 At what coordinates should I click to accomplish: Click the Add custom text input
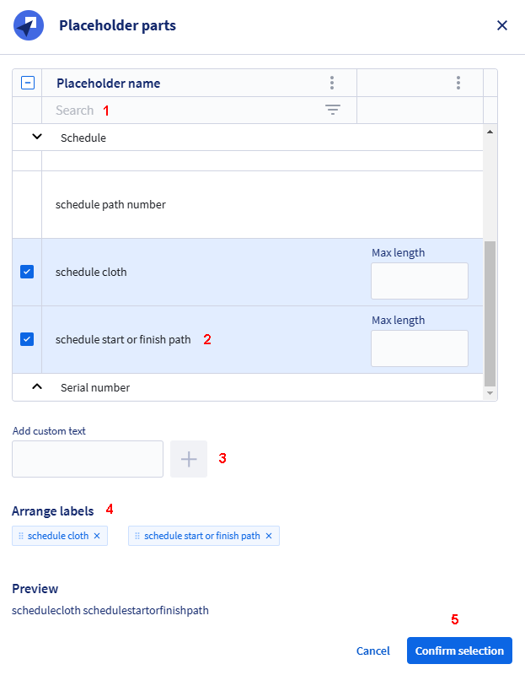[x=88, y=459]
